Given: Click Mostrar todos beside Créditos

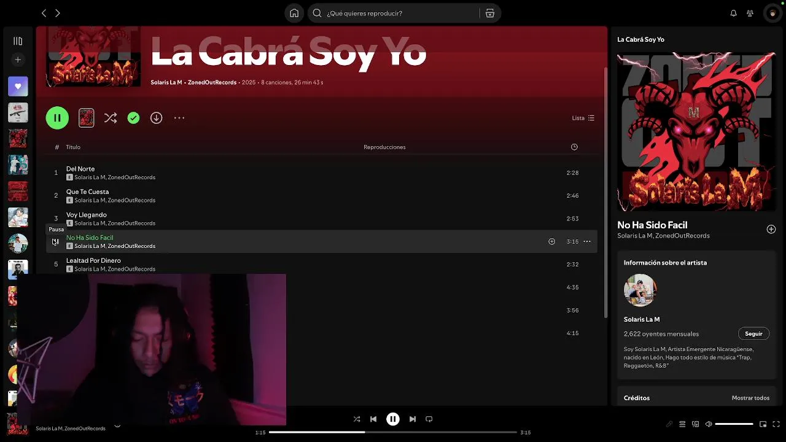Looking at the screenshot, I should (750, 398).
